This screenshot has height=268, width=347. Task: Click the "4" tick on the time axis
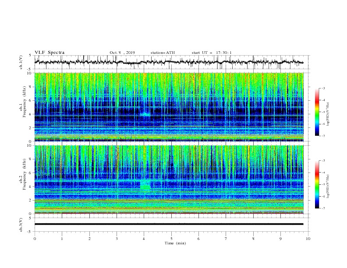coord(144,239)
